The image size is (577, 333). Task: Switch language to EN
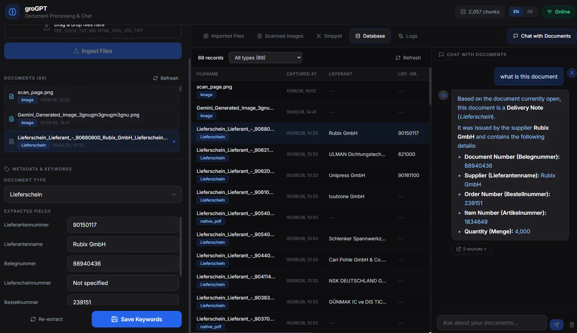pos(516,12)
